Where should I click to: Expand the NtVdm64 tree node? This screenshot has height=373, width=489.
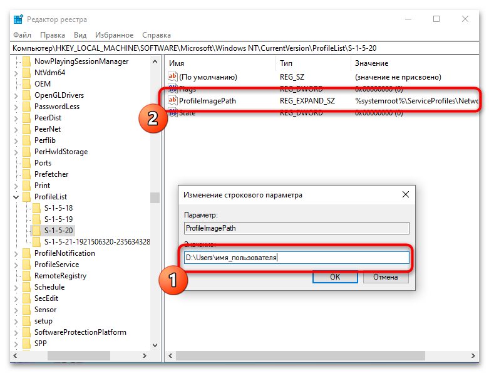[16, 73]
